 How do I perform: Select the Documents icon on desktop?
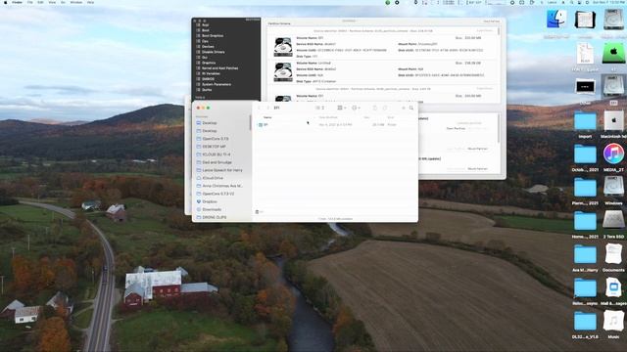pyautogui.click(x=613, y=254)
